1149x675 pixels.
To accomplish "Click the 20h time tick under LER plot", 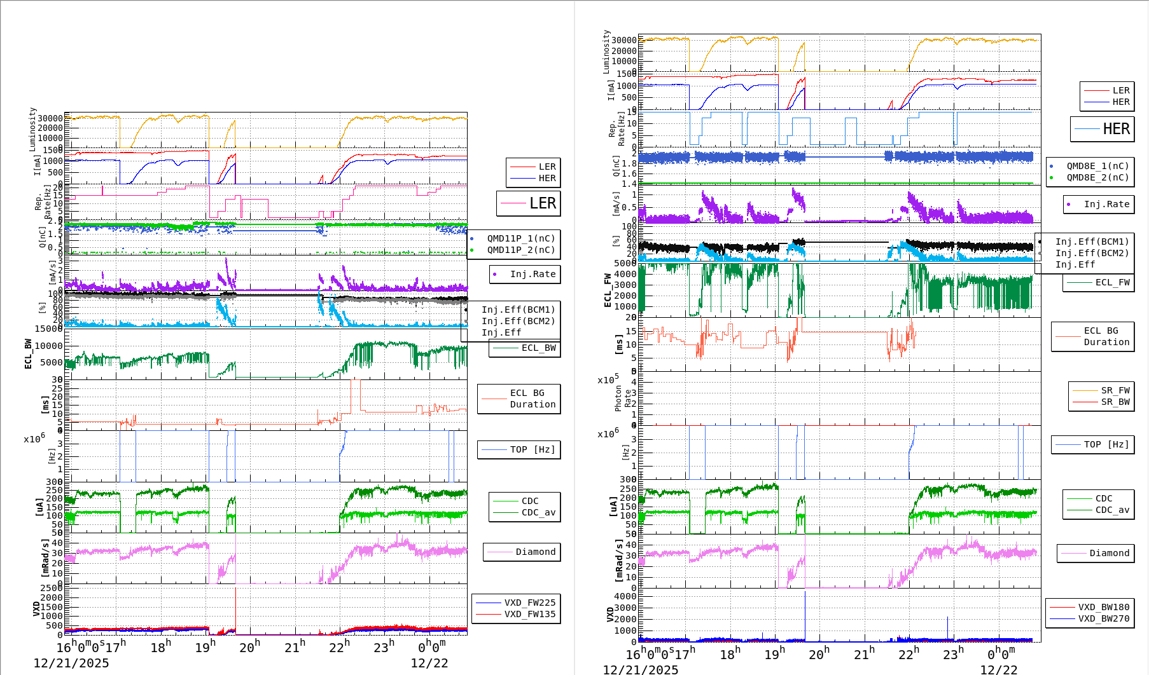I will point(249,646).
